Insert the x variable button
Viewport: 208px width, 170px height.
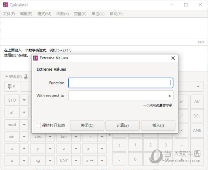tap(12, 149)
